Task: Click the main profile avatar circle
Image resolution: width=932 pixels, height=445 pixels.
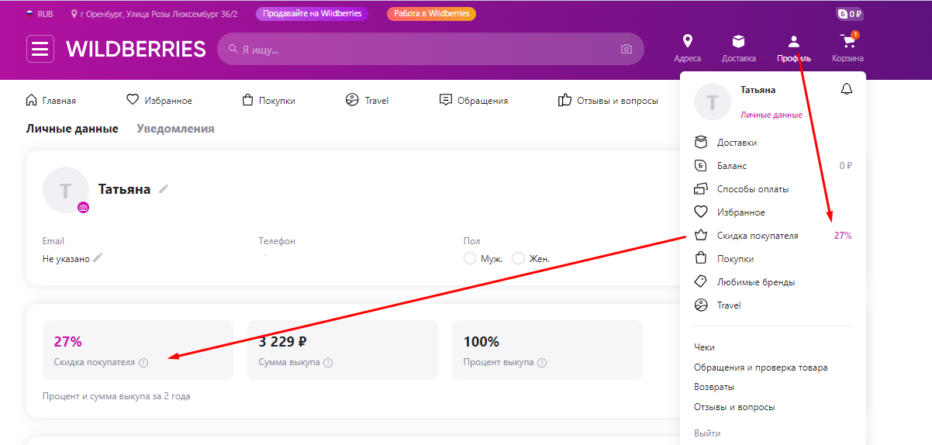Action: click(66, 190)
